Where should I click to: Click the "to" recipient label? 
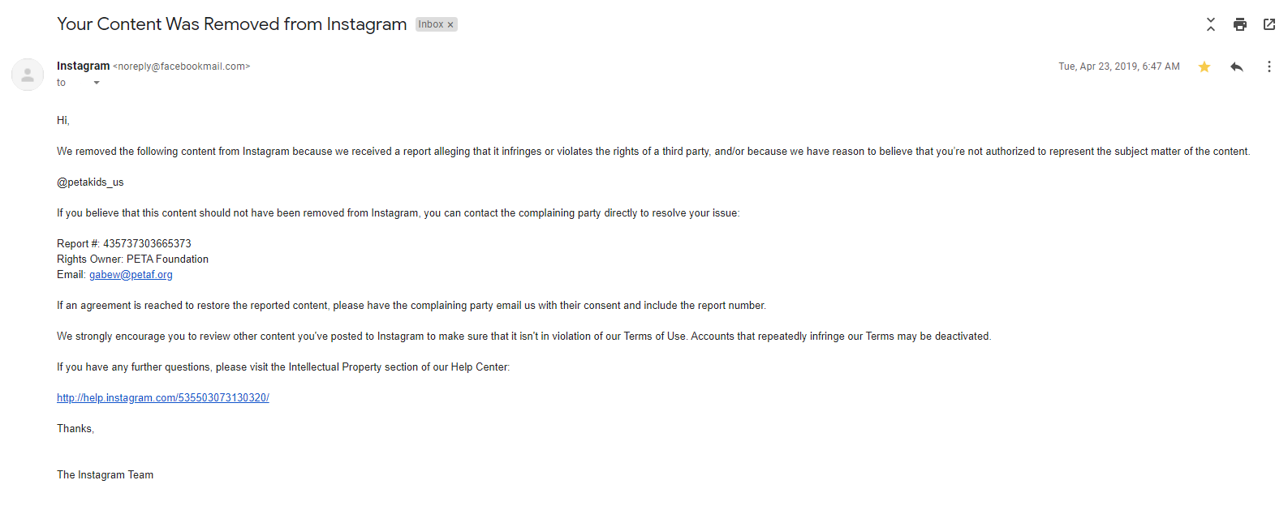coord(61,83)
